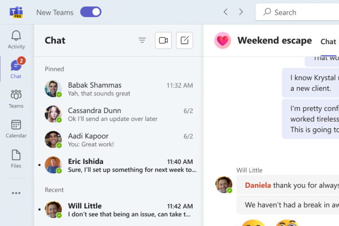Turn off the New Teams toggle
Screen dimensions: 339x226
point(91,12)
